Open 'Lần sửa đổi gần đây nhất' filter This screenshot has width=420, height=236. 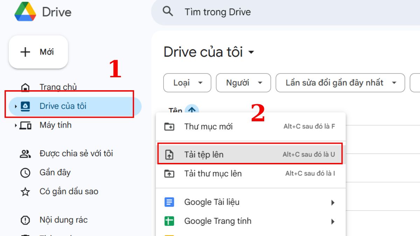[340, 83]
